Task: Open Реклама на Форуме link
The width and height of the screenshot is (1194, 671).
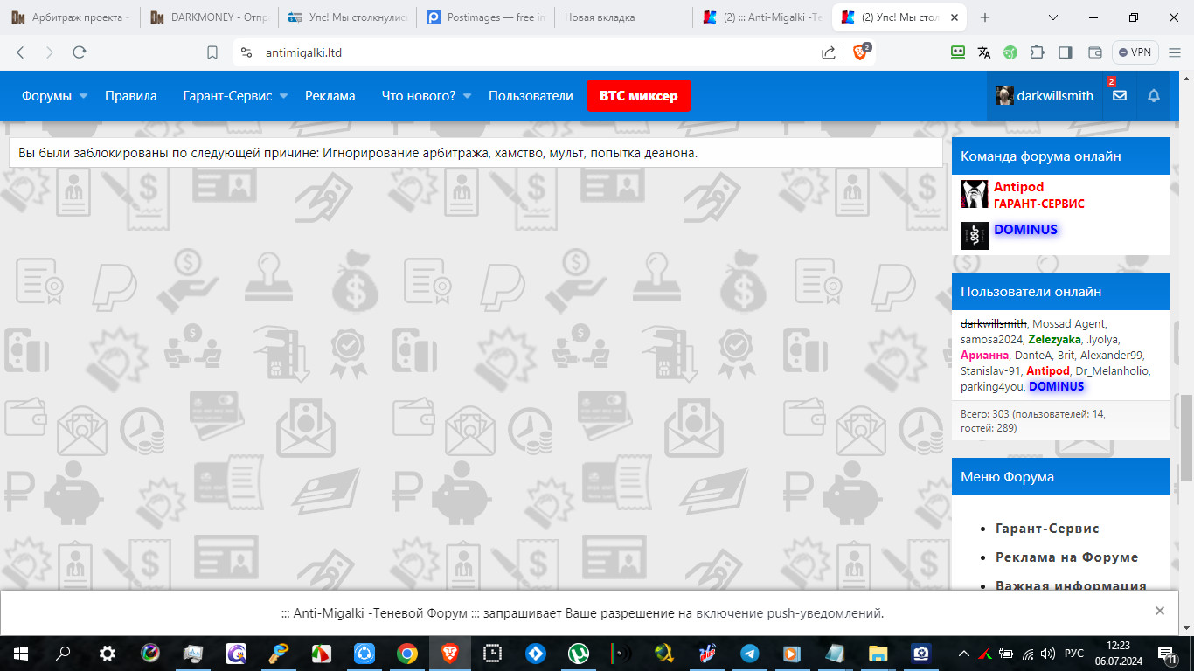Action: 1066,557
